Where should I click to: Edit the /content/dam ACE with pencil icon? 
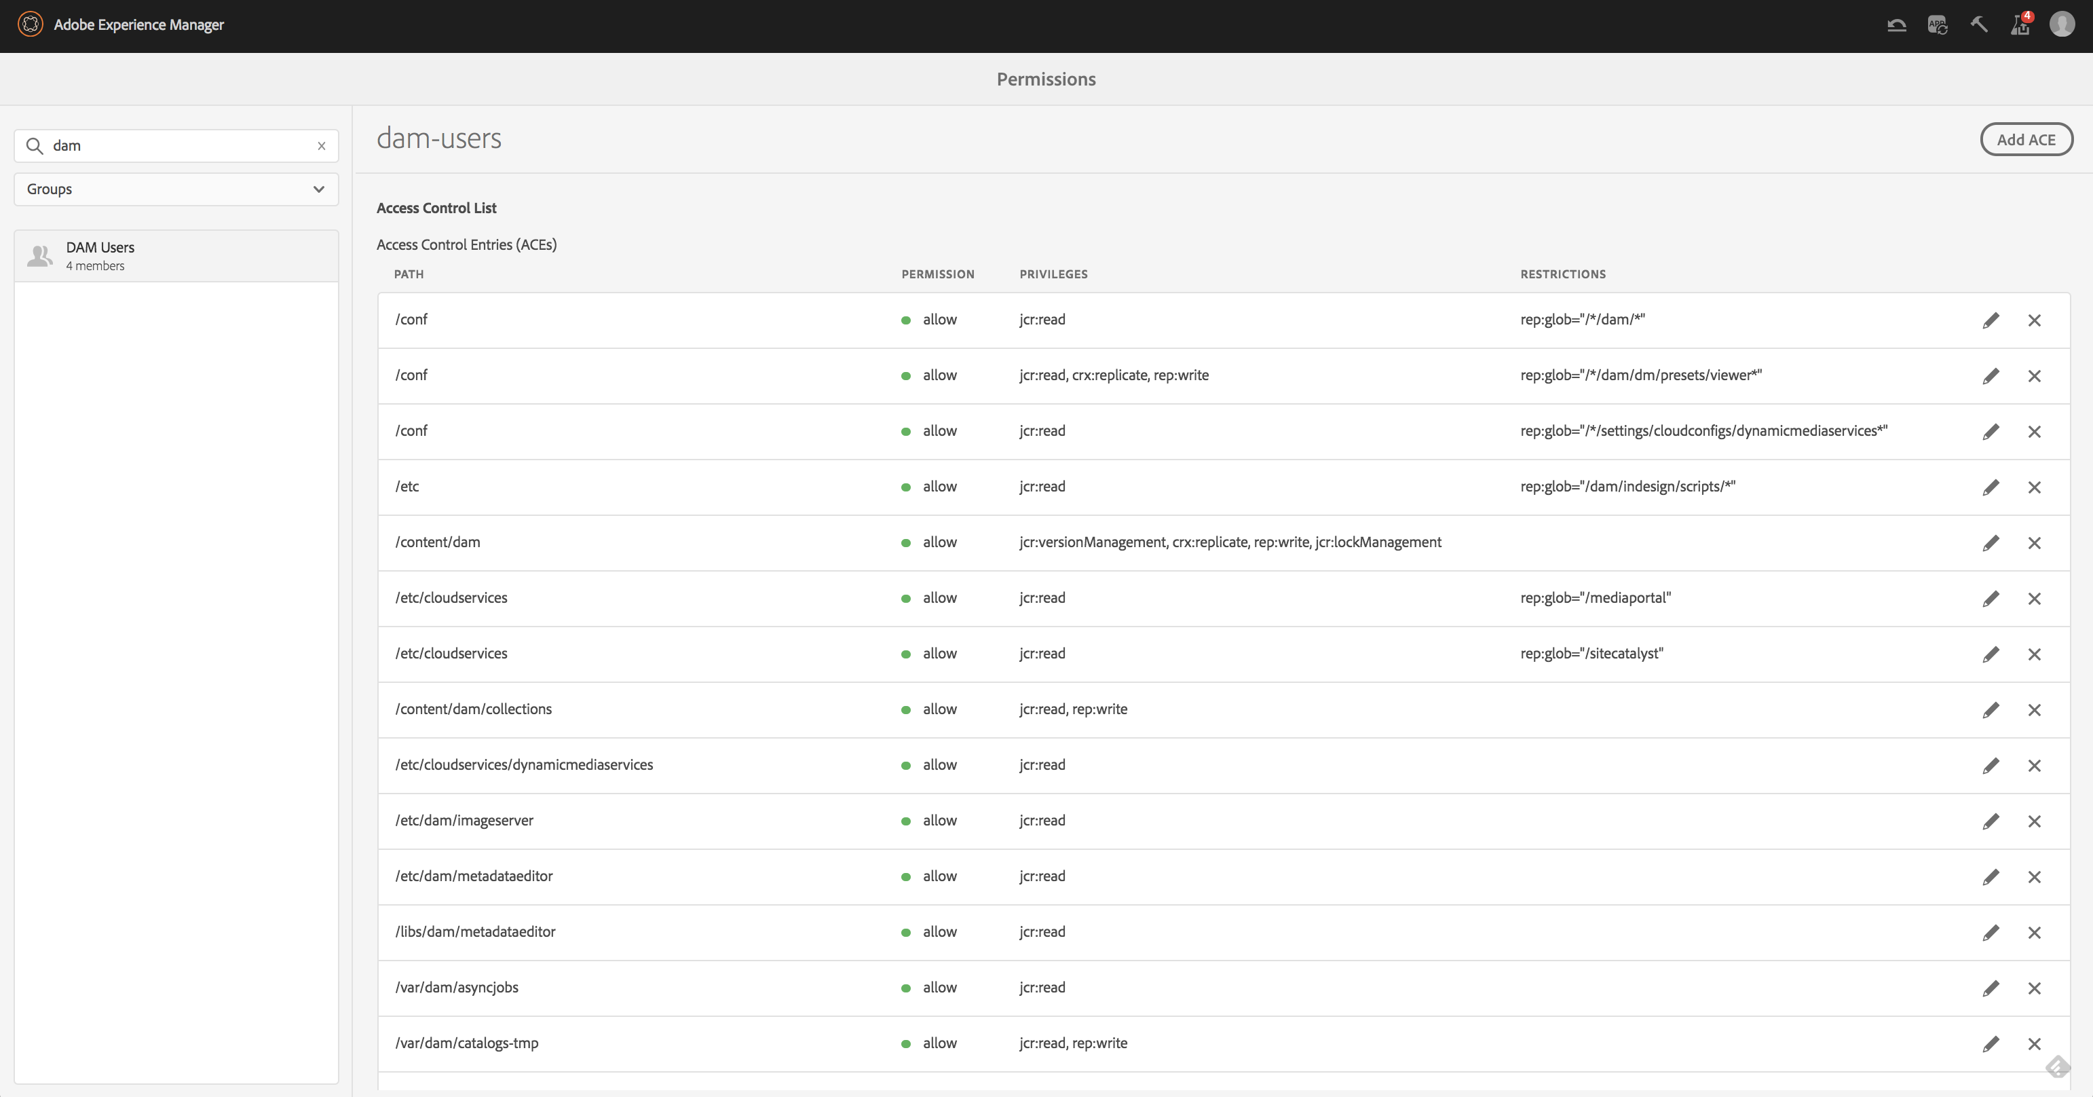coord(1991,543)
